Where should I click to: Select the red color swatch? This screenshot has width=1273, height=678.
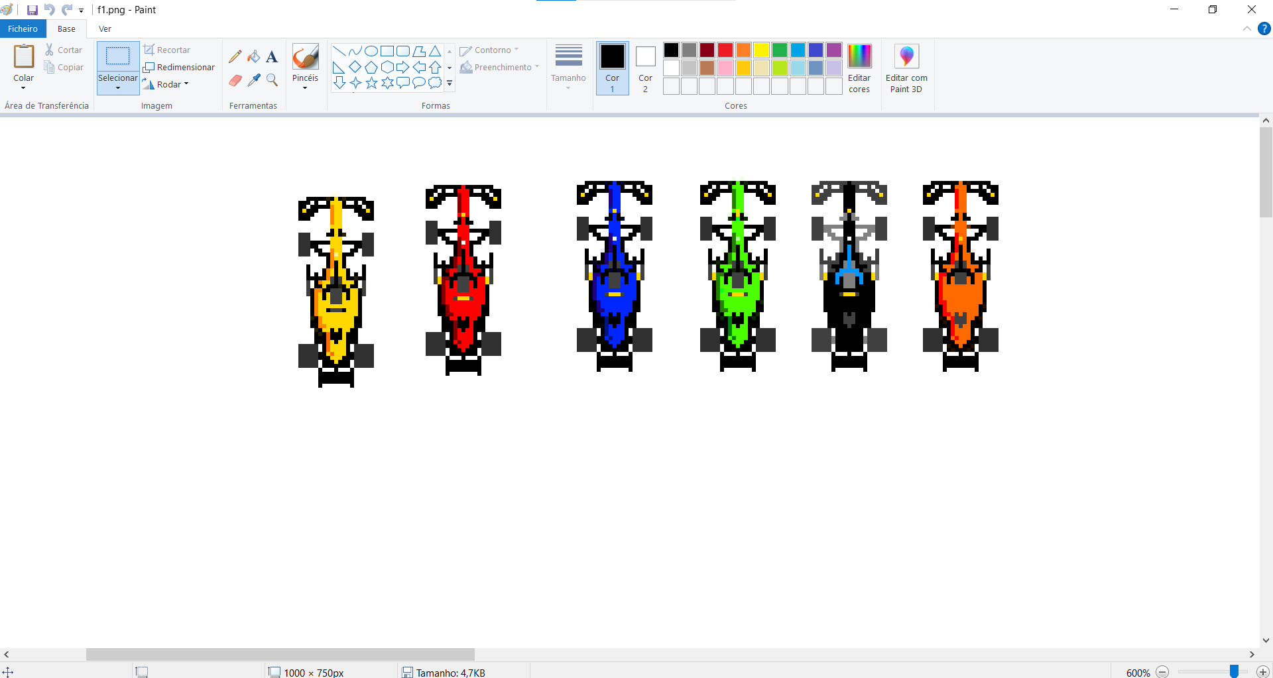725,50
